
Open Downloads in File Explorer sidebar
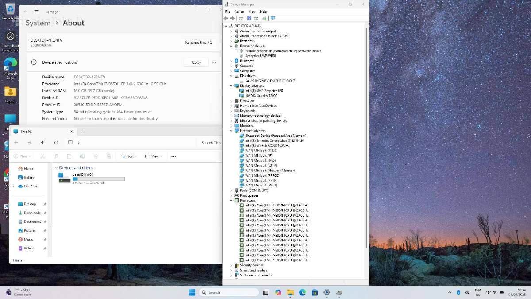pyautogui.click(x=32, y=213)
